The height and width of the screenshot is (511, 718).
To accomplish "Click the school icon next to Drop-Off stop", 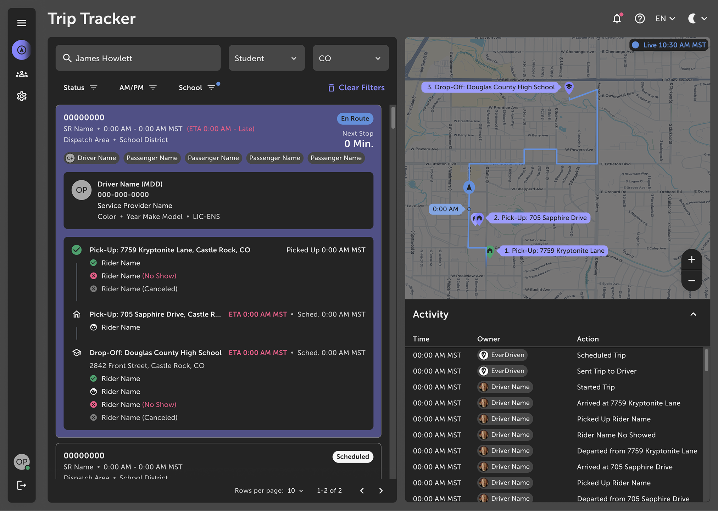I will pos(77,353).
